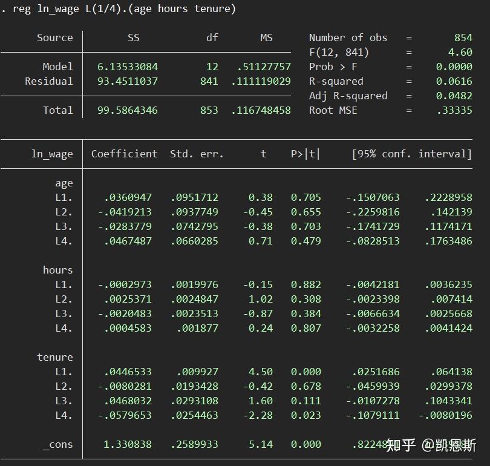
Task: Click the Number of obs value 854
Action: 462,38
